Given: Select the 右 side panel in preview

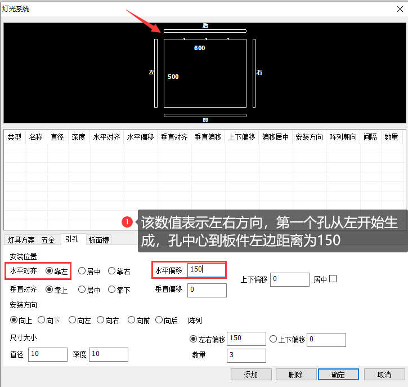Looking at the screenshot, I should coord(254,73).
